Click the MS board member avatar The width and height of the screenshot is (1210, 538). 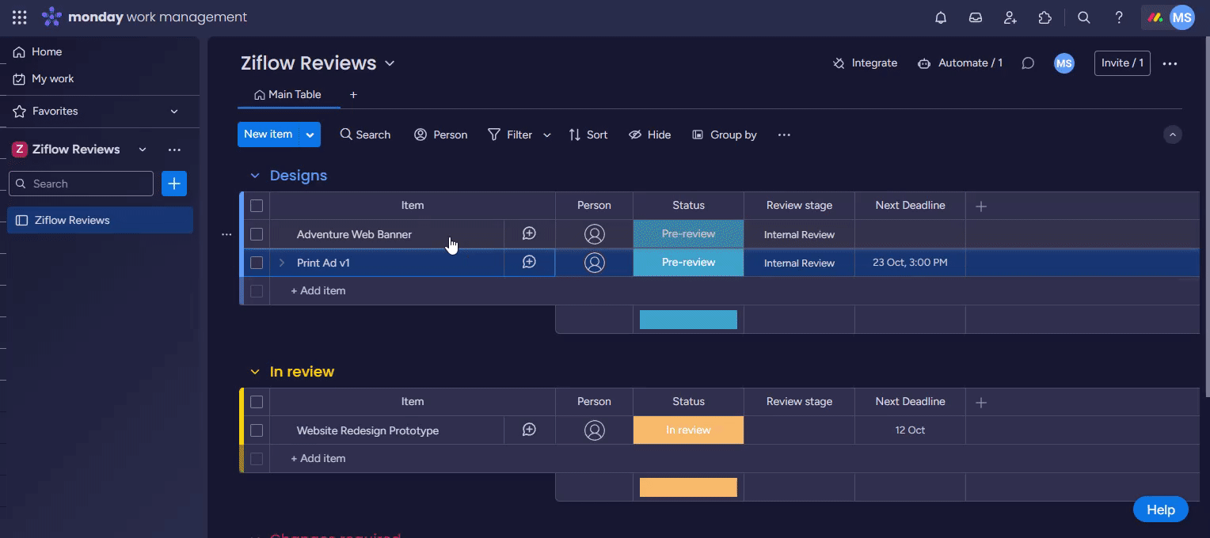coord(1064,63)
